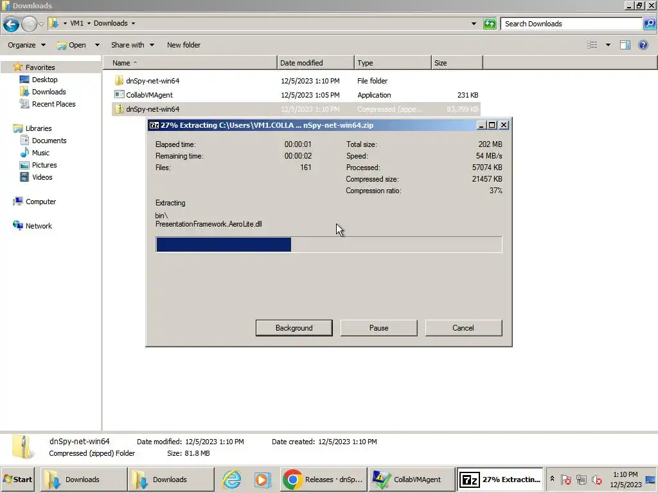This screenshot has width=658, height=493.
Task: Select Libraries header in navigation pane
Action: click(38, 128)
